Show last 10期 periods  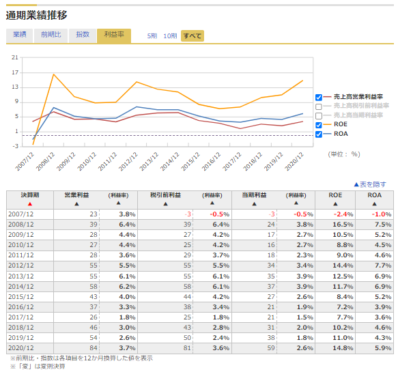tap(170, 36)
